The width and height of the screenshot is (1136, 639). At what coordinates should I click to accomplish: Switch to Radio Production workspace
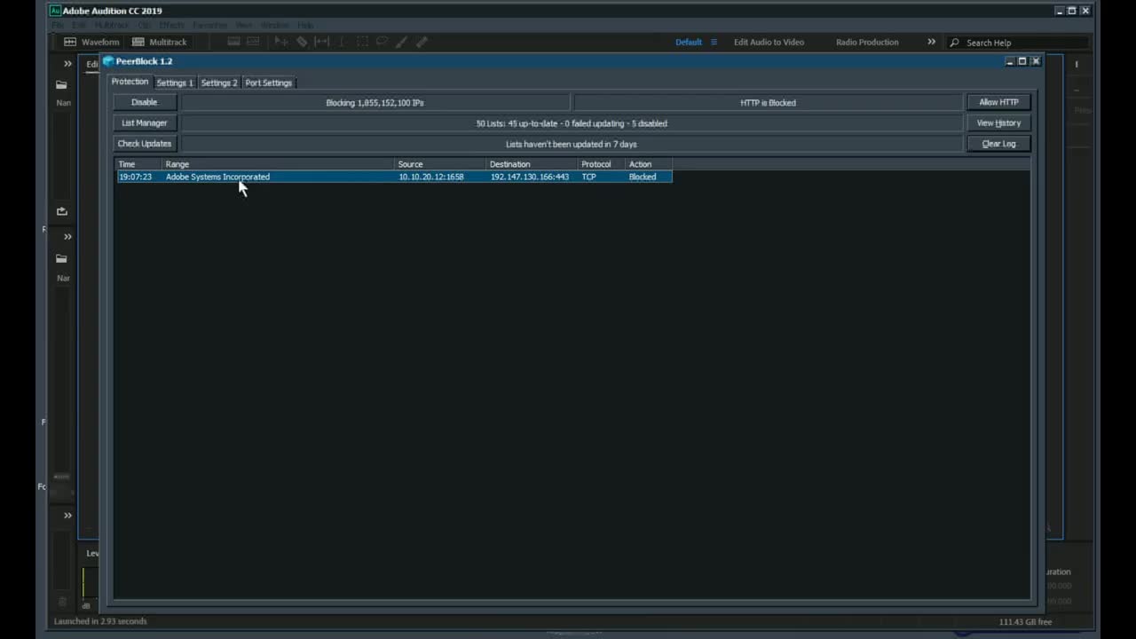(x=867, y=42)
